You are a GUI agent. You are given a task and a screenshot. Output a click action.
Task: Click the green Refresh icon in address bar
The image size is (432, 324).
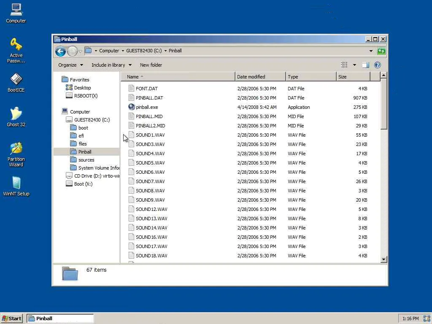click(381, 51)
